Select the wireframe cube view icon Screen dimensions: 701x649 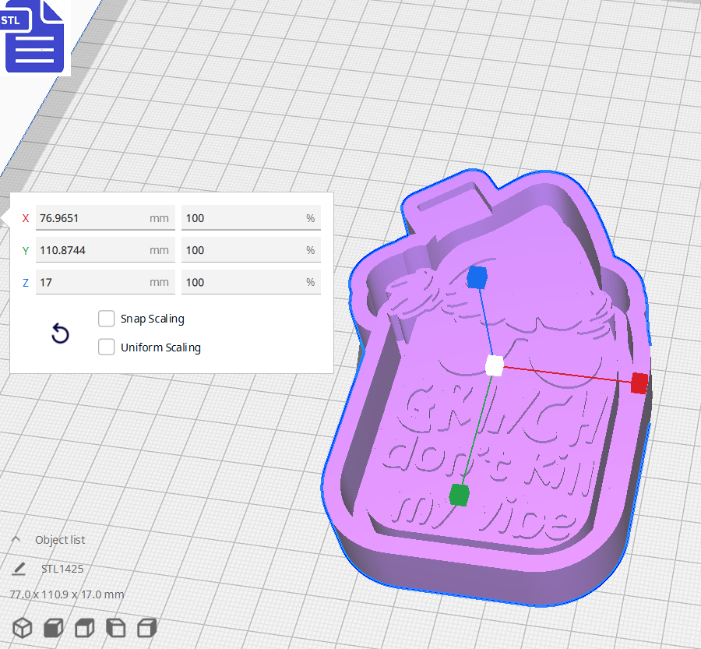[22, 628]
